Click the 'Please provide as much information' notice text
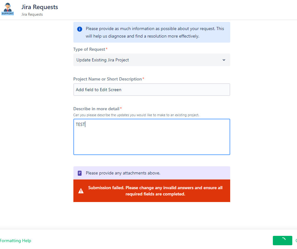Screen dimensions: 297x249 [155, 32]
